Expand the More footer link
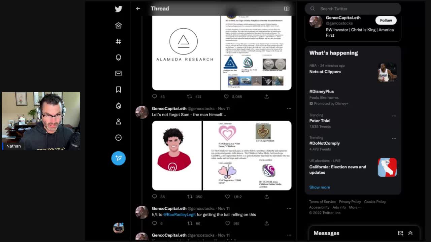The image size is (431, 242). coord(355,207)
